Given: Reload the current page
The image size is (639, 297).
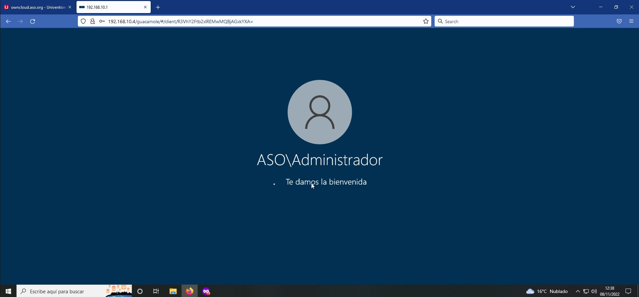Looking at the screenshot, I should tap(33, 21).
